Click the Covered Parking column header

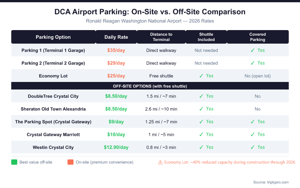click(x=257, y=37)
